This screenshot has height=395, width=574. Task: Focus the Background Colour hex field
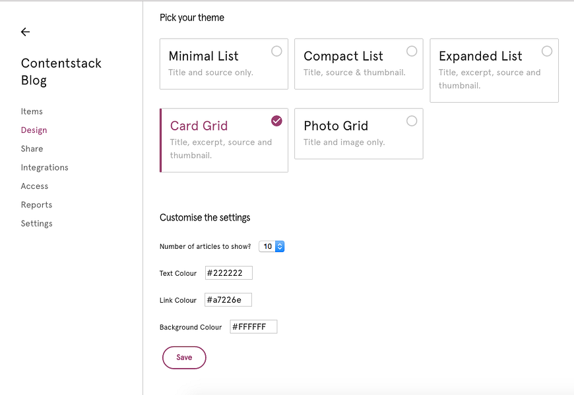click(253, 327)
